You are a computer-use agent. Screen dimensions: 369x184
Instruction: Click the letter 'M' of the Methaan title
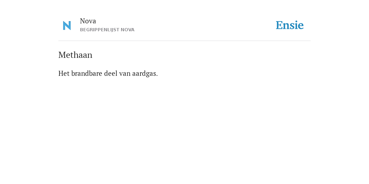pyautogui.click(x=62, y=55)
